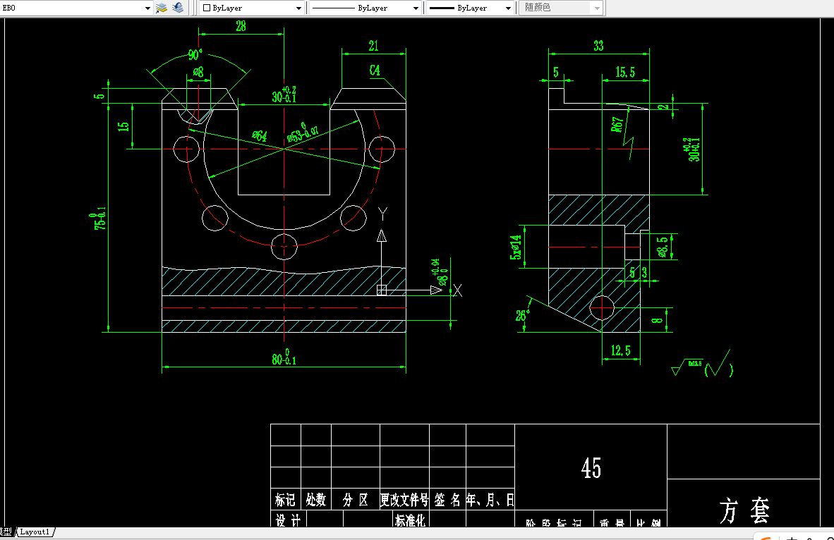The height and width of the screenshot is (540, 834).
Task: Select the 30 slot width dimension in front view
Action: click(x=284, y=94)
